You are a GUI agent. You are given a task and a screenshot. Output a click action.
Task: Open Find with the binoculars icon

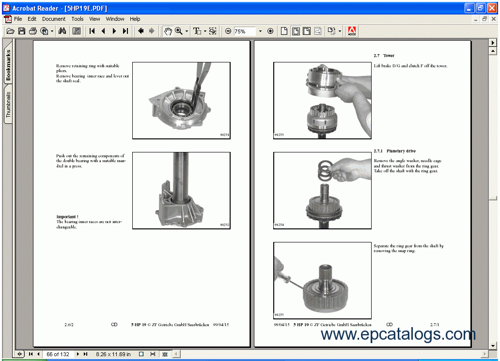[x=62, y=31]
